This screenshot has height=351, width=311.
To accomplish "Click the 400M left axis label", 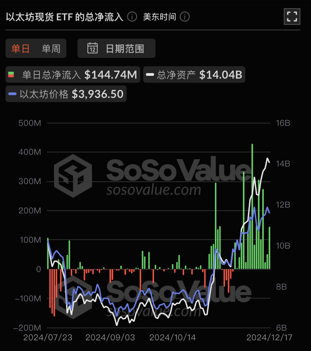I will click(30, 152).
